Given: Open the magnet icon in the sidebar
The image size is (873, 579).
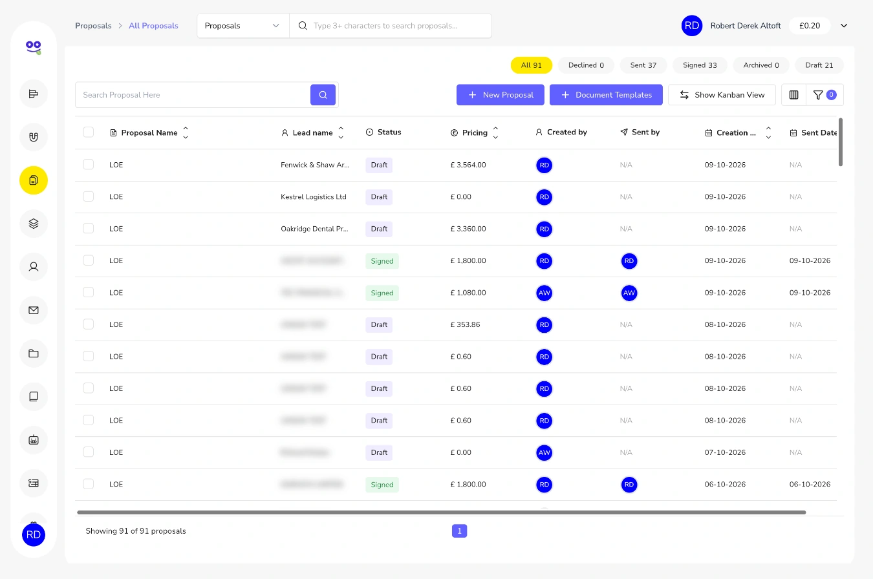Looking at the screenshot, I should (34, 137).
